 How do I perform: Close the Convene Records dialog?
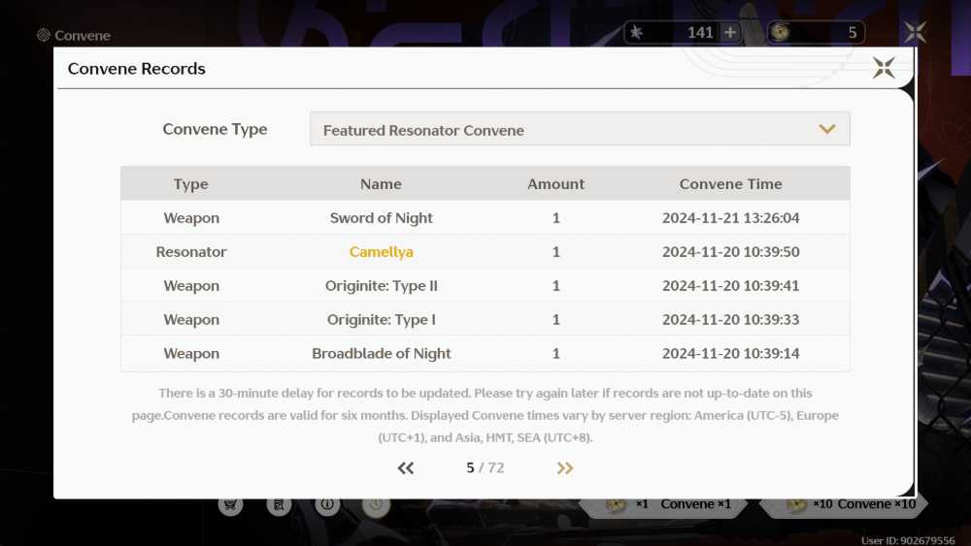tap(884, 68)
